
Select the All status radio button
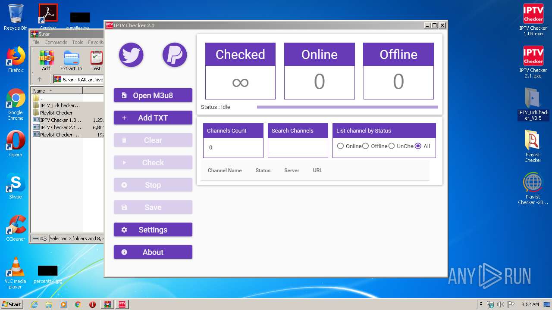click(418, 146)
